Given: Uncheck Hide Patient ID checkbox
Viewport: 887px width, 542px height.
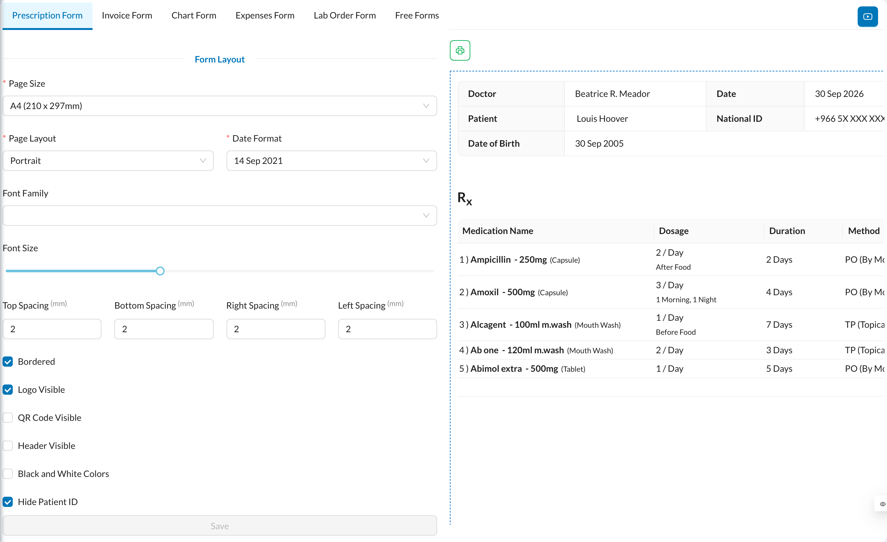Looking at the screenshot, I should pos(8,502).
